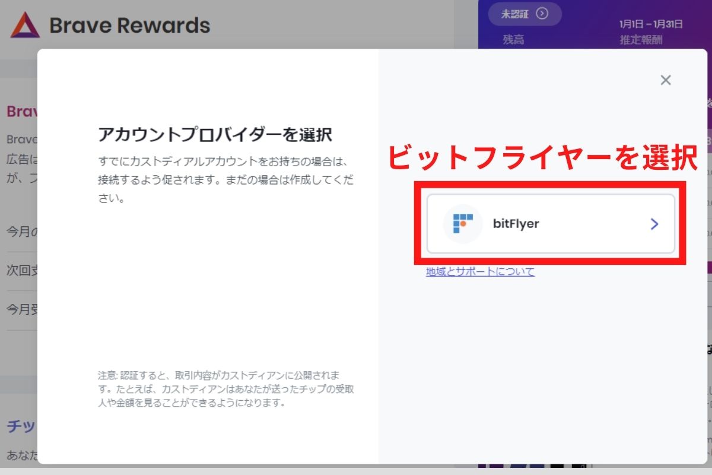The height and width of the screenshot is (475, 712).
Task: Click the Brave triangle logo icon
Action: (x=25, y=25)
